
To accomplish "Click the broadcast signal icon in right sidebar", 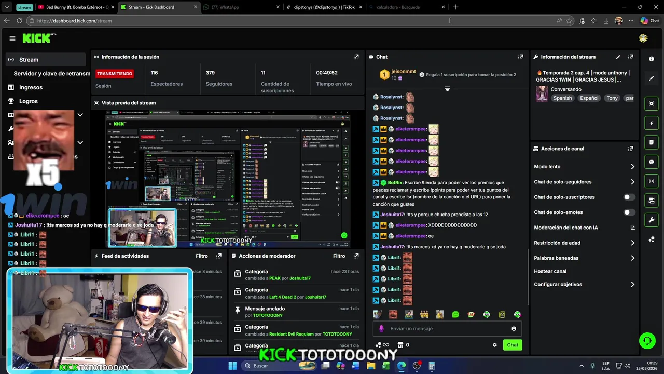I will click(652, 181).
